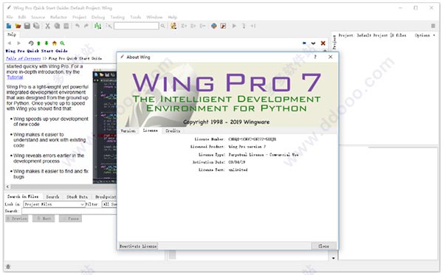Open the Tools menu
Screen dimensions: 443x275
pyautogui.click(x=135, y=17)
